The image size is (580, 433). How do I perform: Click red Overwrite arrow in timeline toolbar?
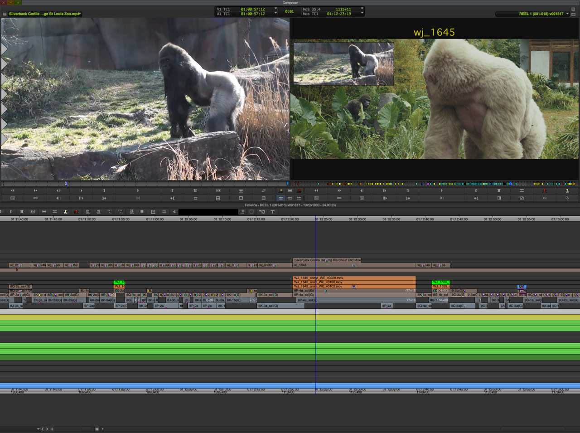tap(76, 212)
